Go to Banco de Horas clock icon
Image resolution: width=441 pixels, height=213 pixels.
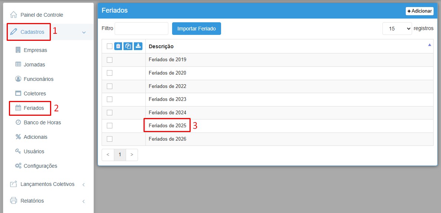pyautogui.click(x=18, y=122)
